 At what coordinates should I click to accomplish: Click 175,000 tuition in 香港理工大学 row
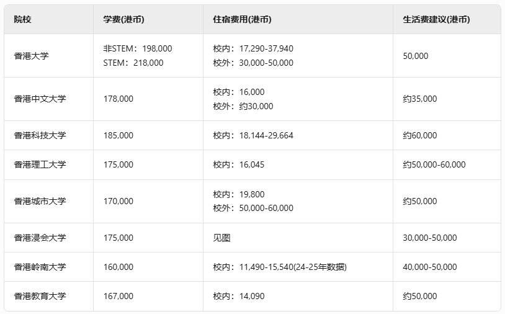coord(118,164)
